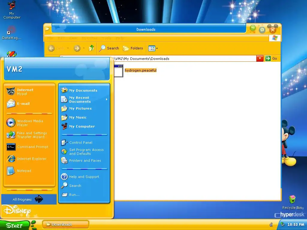Open the Run... dialog
The width and height of the screenshot is (307, 230).
pos(84,195)
